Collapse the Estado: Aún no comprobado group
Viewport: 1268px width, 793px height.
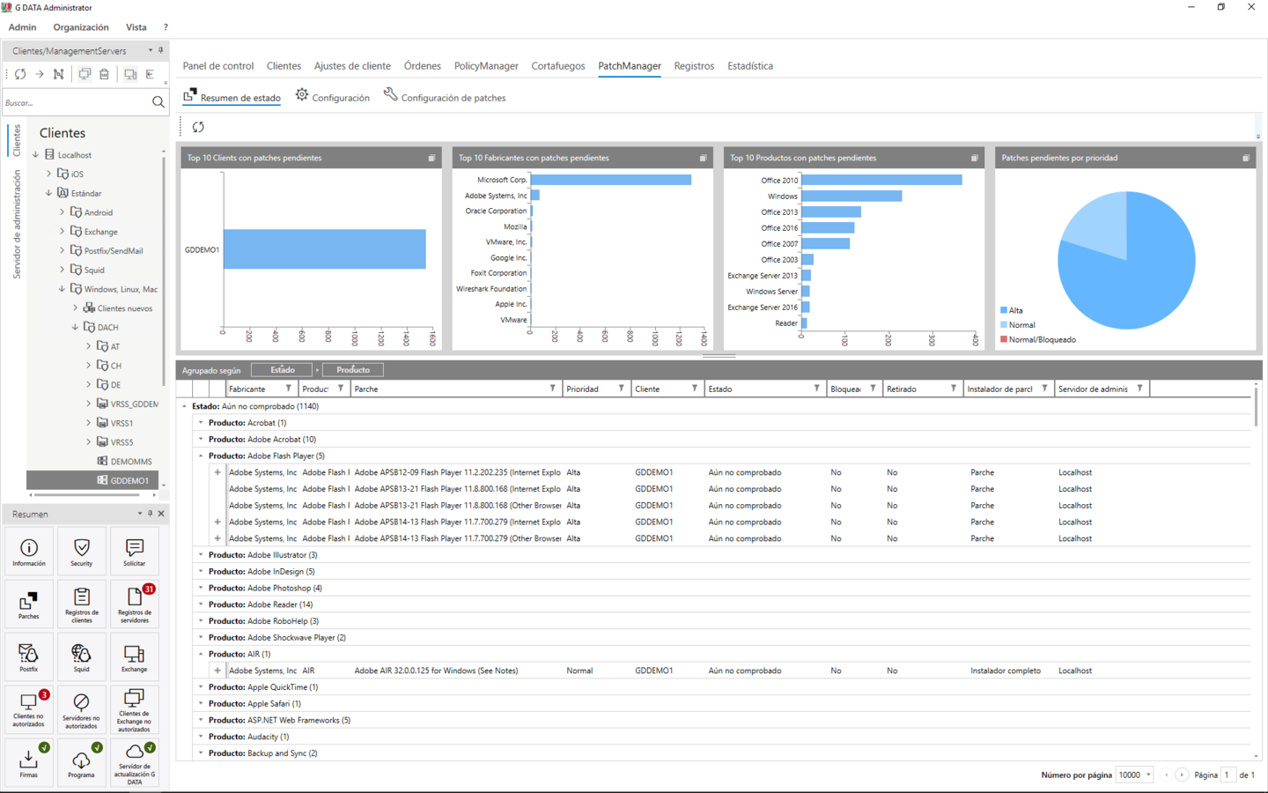[185, 406]
